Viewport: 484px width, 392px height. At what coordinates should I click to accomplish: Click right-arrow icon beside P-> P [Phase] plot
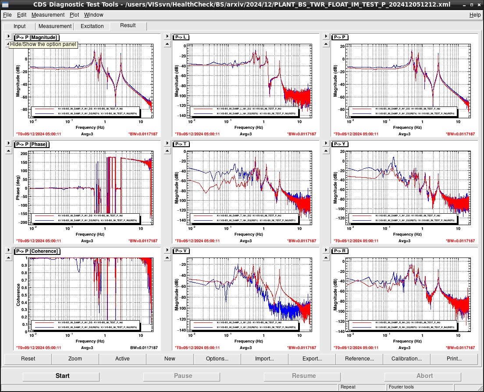[x=9, y=143]
